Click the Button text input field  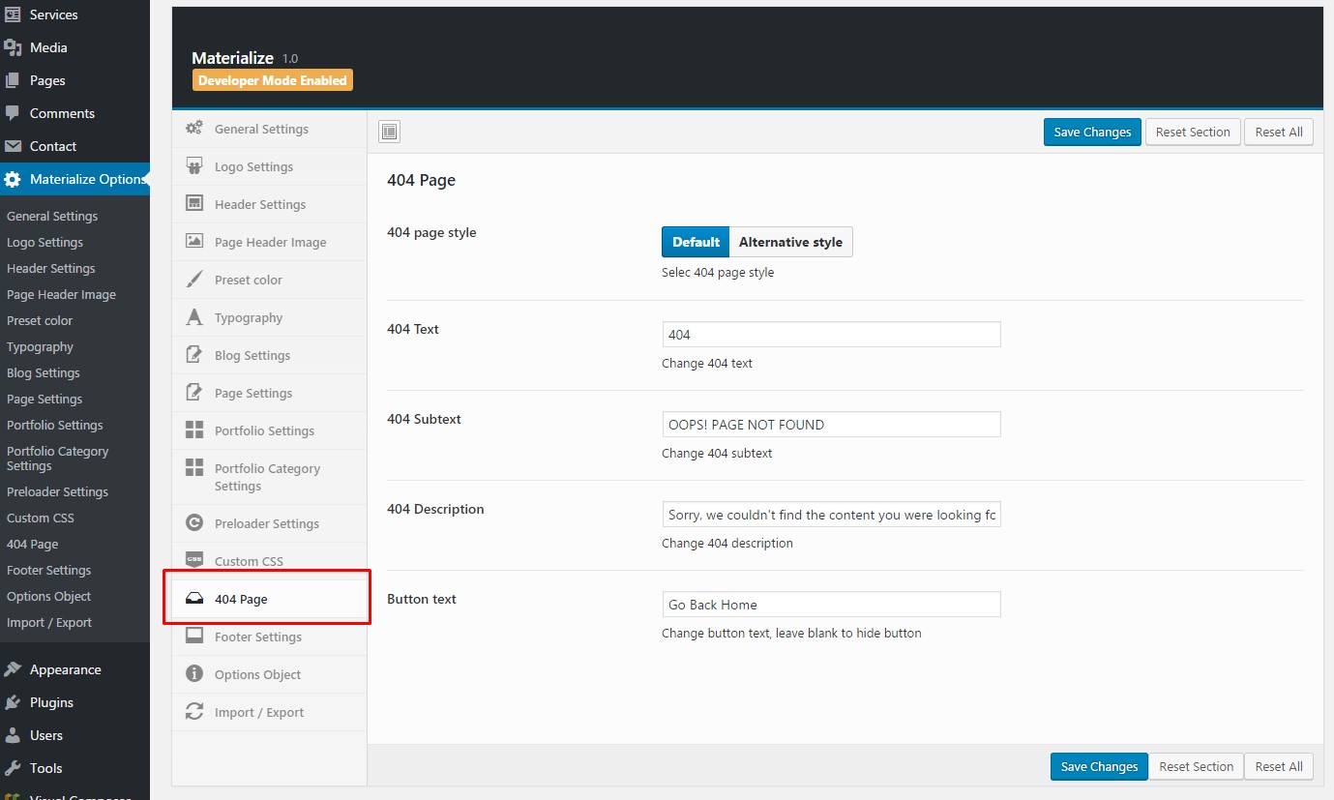coord(831,605)
